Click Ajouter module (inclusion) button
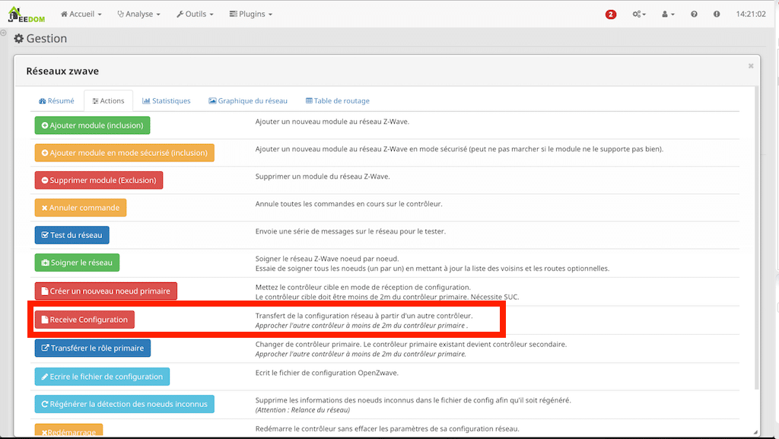Viewport: 779px width, 439px height. tap(92, 126)
